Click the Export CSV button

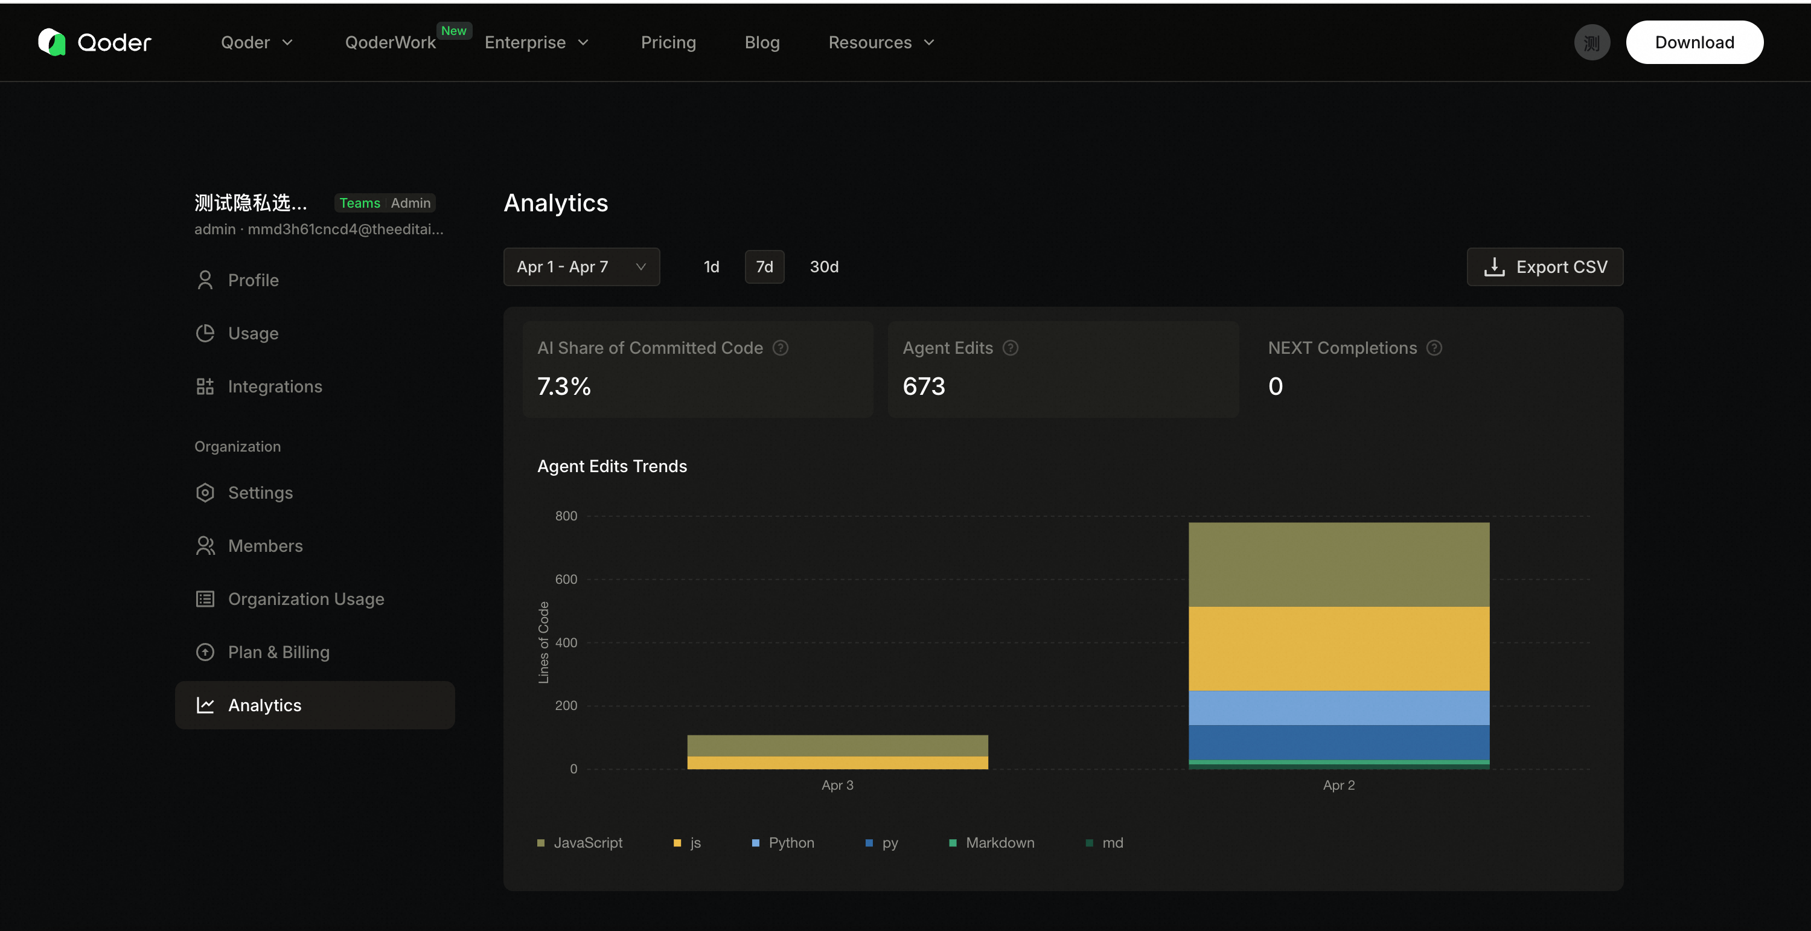coord(1545,267)
